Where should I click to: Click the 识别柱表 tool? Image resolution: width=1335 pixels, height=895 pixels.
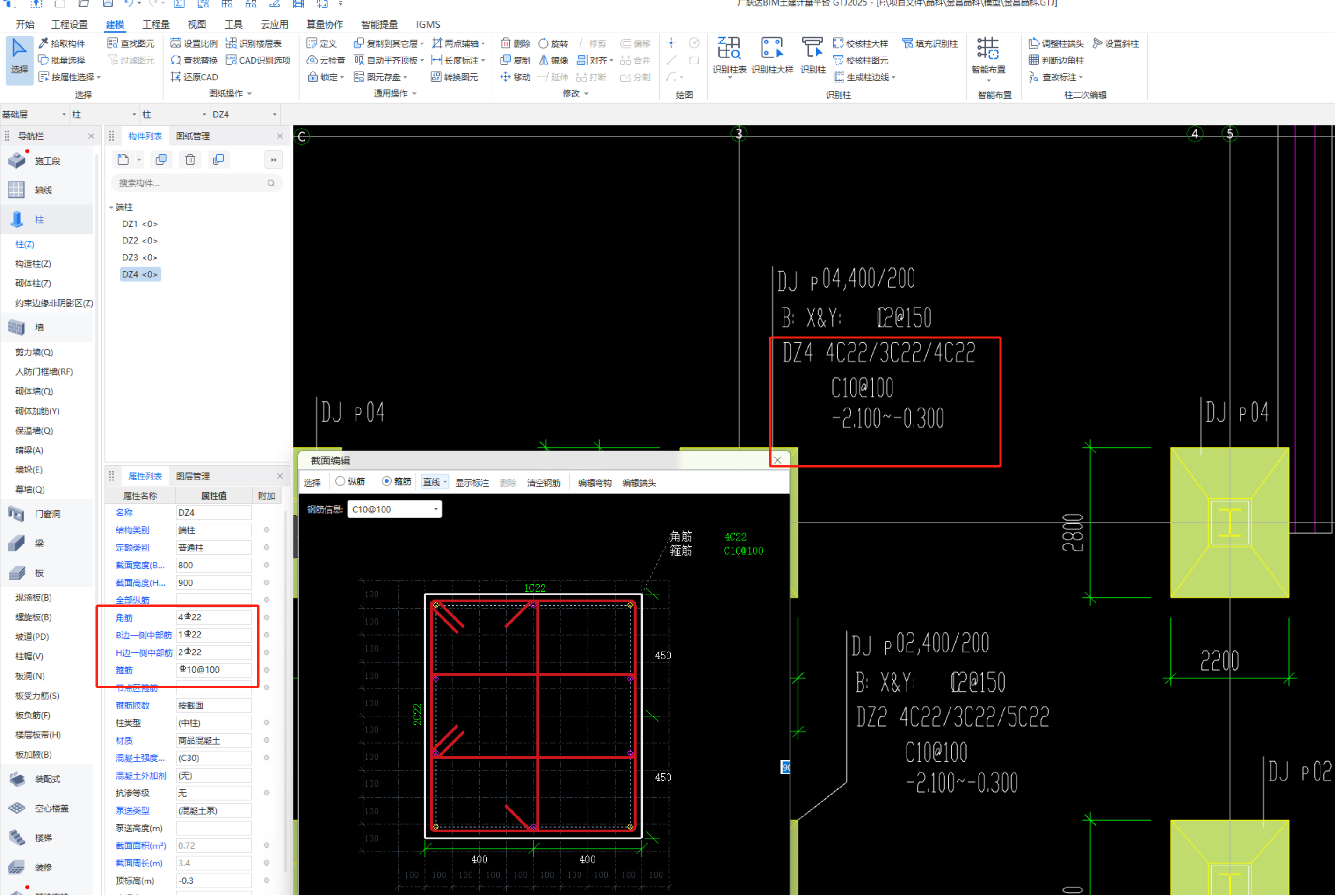pyautogui.click(x=730, y=56)
